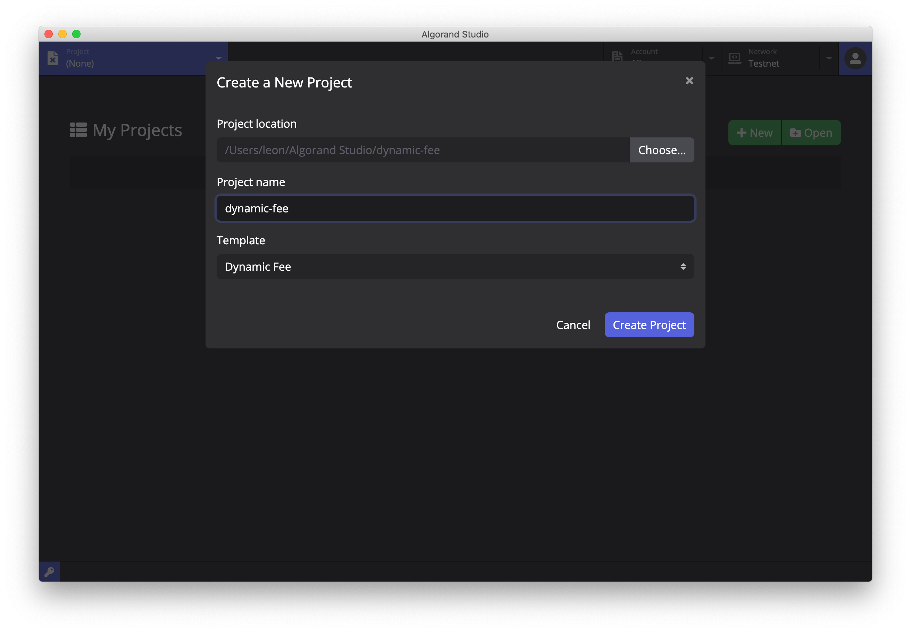Expand the Network dropdown arrow
The height and width of the screenshot is (633, 911).
pyautogui.click(x=829, y=58)
